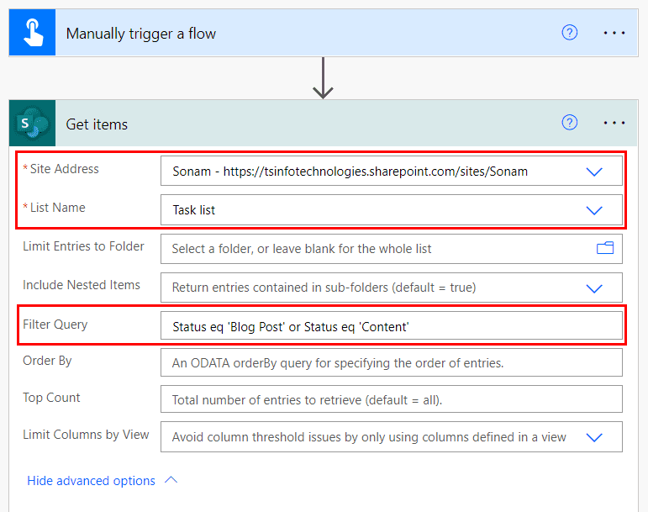Open help for Manually trigger a flow
The height and width of the screenshot is (512, 648).
570,32
